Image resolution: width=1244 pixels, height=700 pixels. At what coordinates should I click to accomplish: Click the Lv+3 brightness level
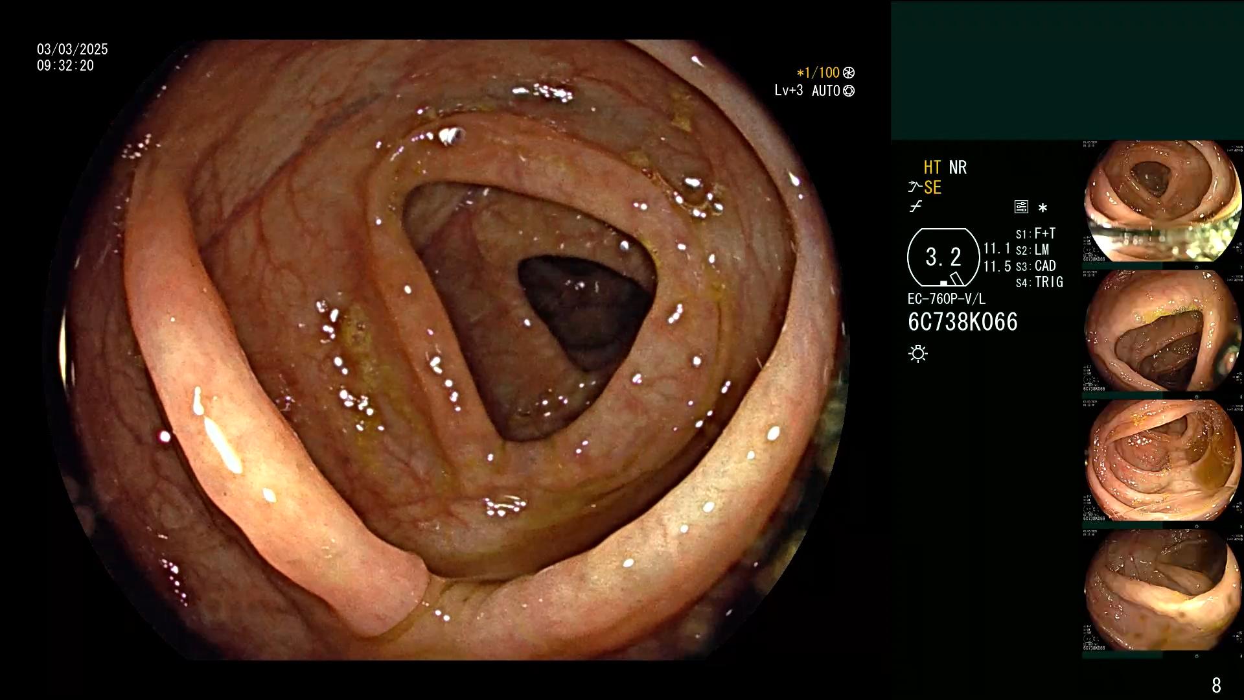click(789, 90)
